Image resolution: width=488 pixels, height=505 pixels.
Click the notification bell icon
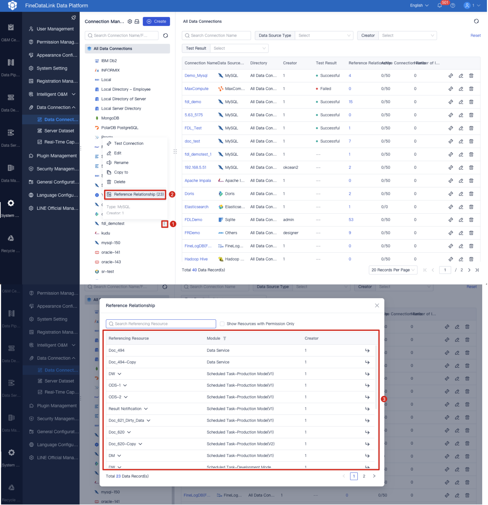(x=439, y=6)
